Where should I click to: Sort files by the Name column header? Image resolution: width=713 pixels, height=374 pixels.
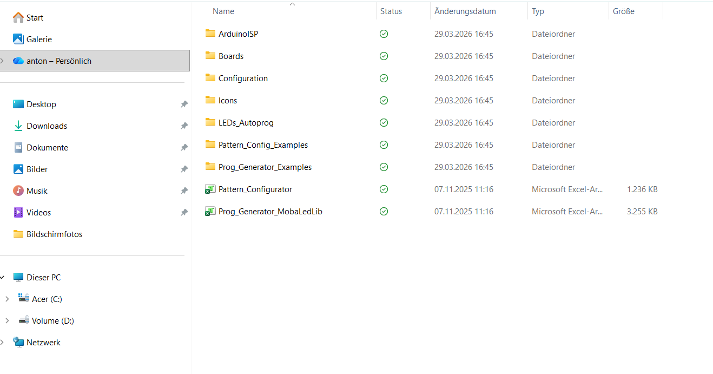[x=223, y=11]
